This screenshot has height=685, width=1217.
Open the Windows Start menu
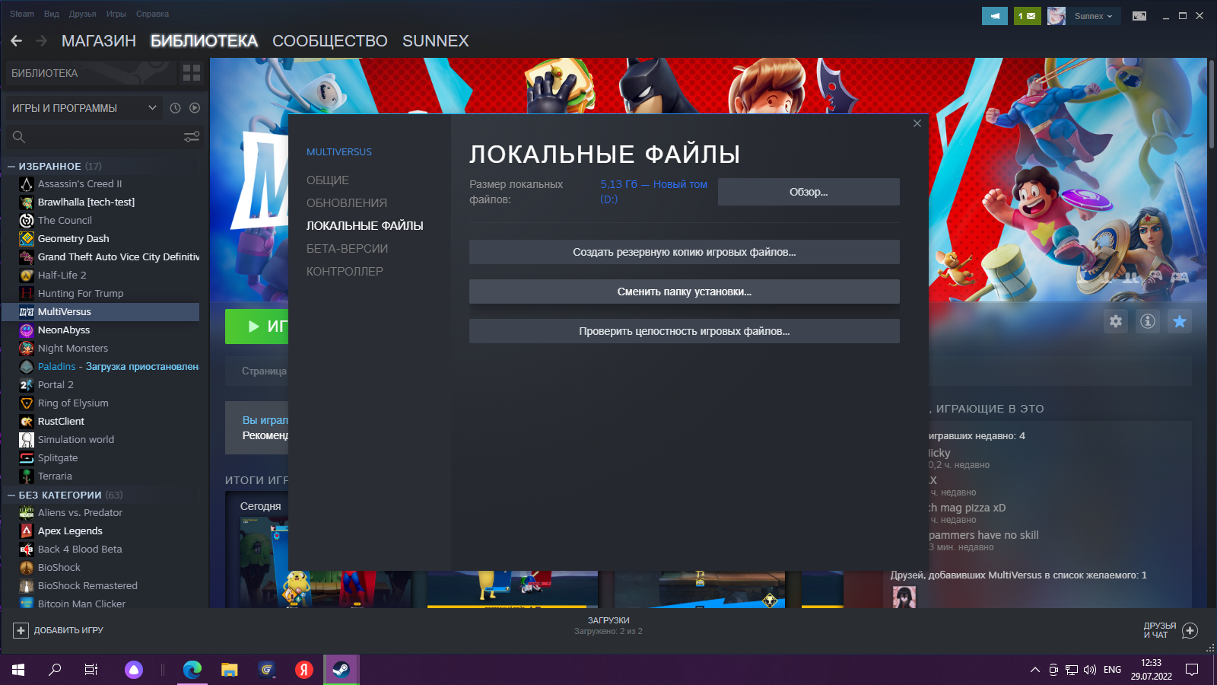(x=18, y=670)
